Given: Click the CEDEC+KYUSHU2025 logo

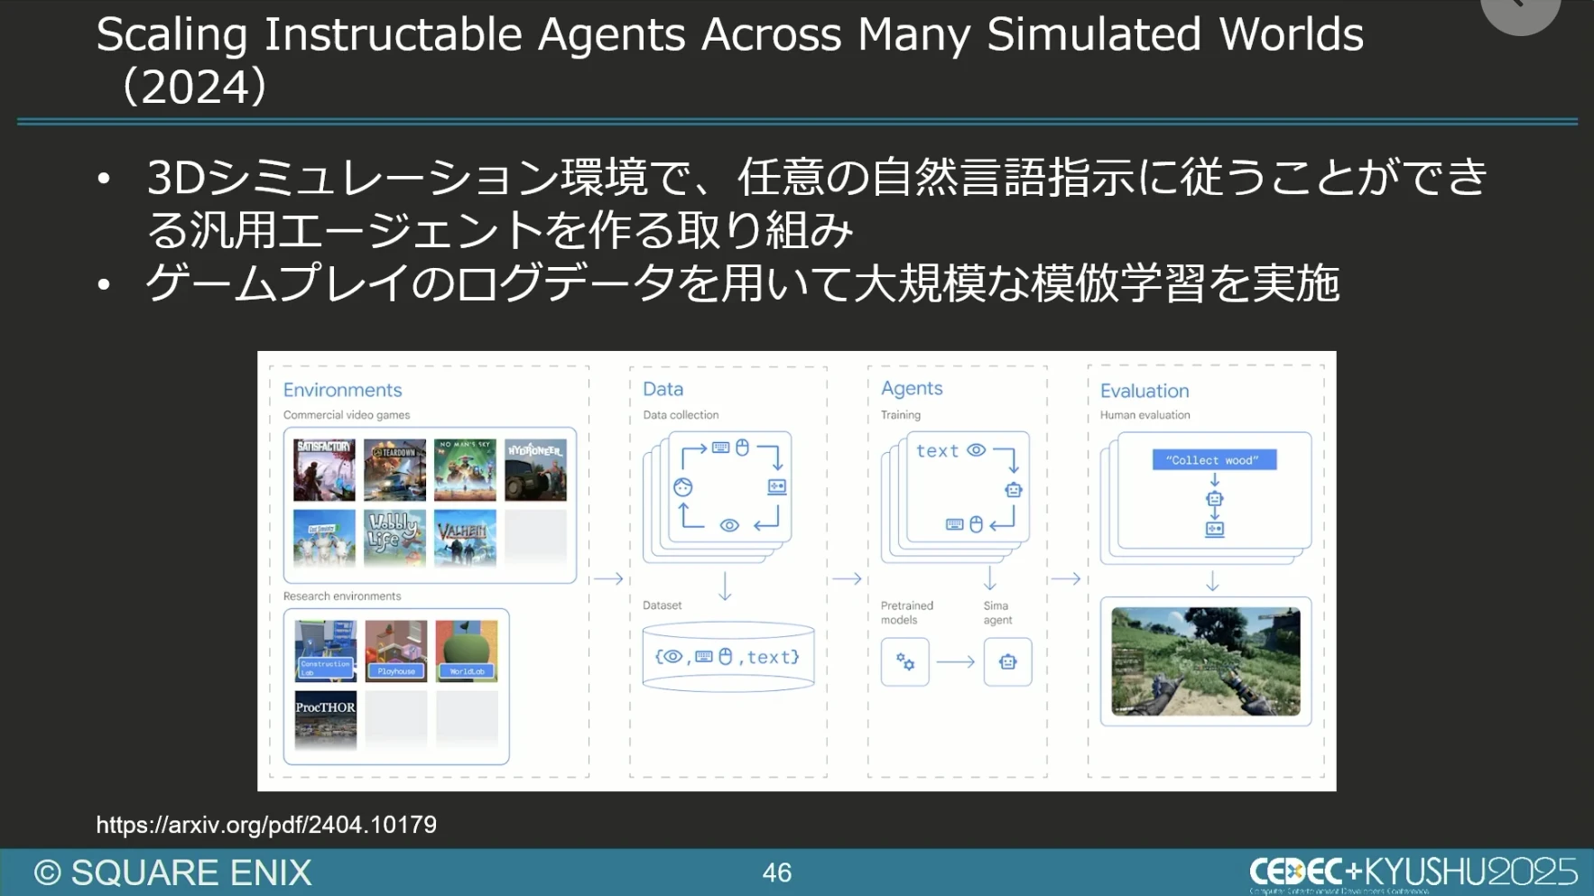Looking at the screenshot, I should pyautogui.click(x=1412, y=873).
